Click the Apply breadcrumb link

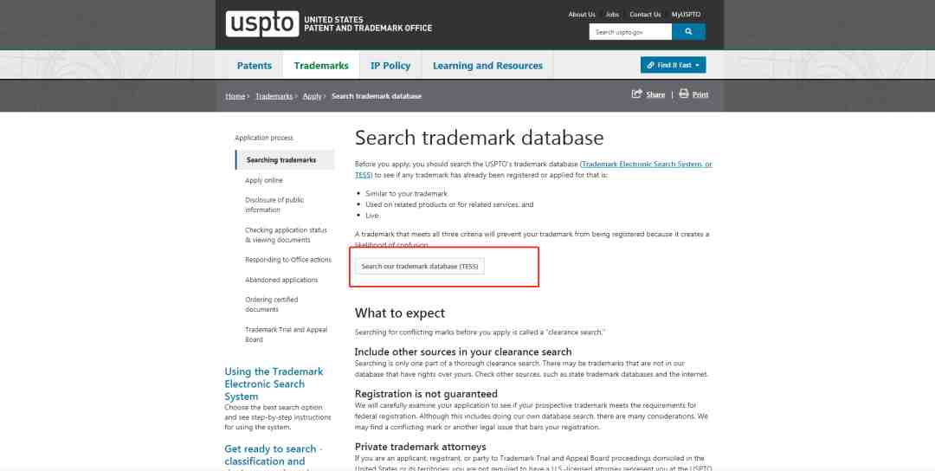[312, 96]
